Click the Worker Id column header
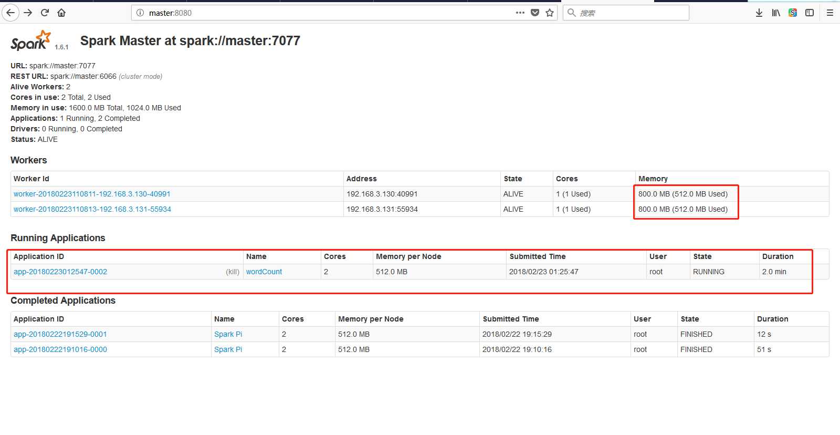The image size is (840, 435). tap(31, 179)
